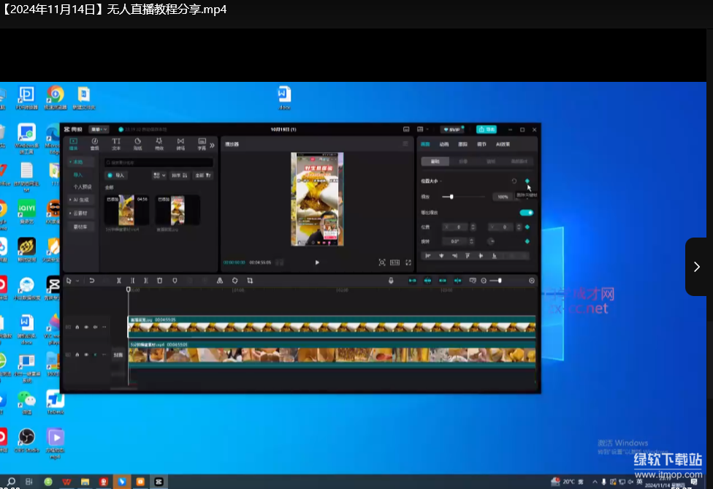Open the Transitions panel with the bow-tie icon
Screen dimensions: 713x489
[180, 144]
